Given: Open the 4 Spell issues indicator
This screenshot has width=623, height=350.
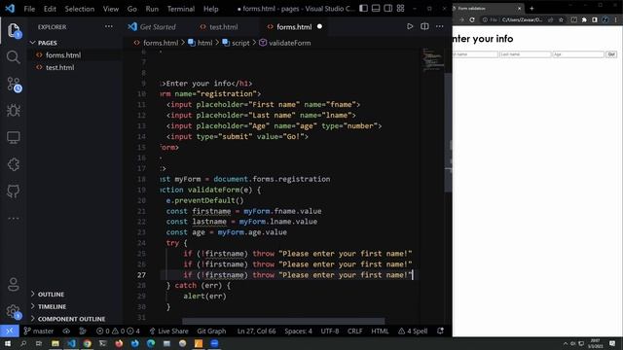Looking at the screenshot, I should click(x=413, y=331).
